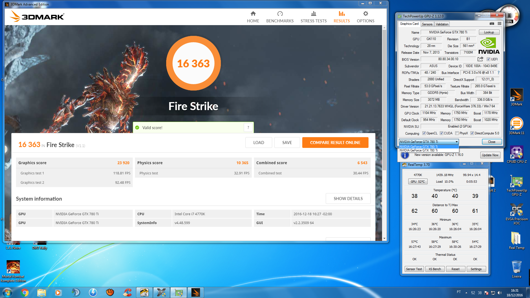The height and width of the screenshot is (298, 530).
Task: Click the GPU-Z Close button
Action: pyautogui.click(x=491, y=142)
